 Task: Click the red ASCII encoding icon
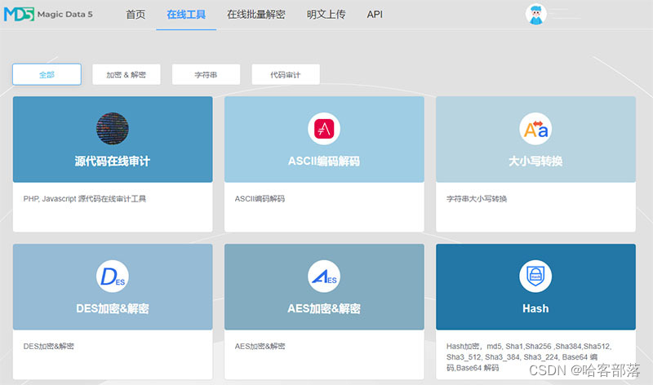[x=324, y=129]
